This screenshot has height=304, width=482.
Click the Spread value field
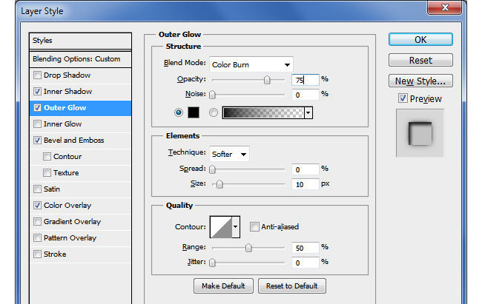(x=306, y=169)
